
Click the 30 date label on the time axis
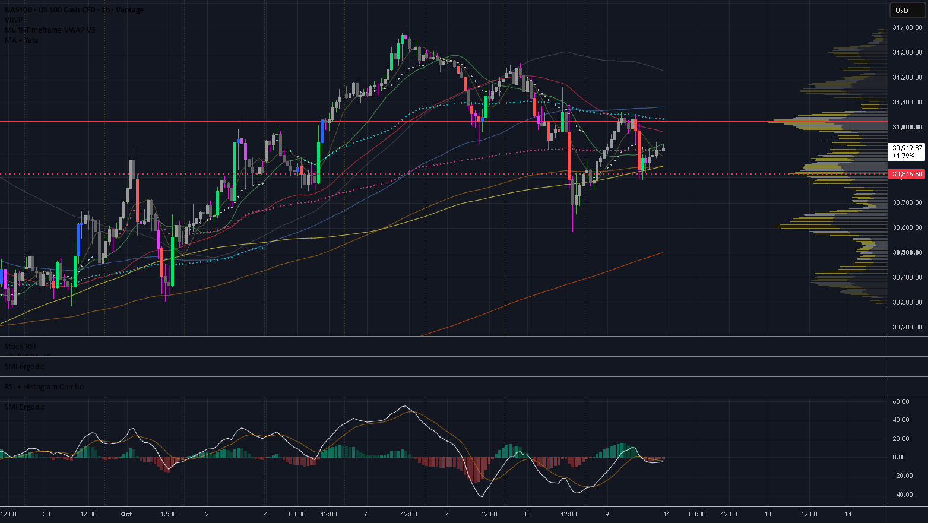pyautogui.click(x=47, y=514)
